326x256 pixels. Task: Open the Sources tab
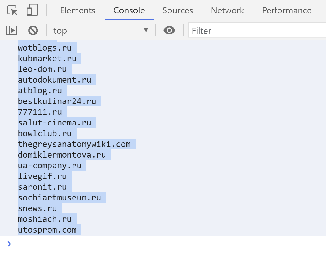point(177,10)
